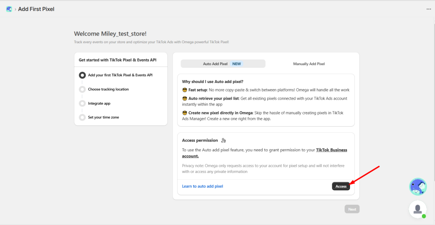This screenshot has width=435, height=225.
Task: Open the 'Learn to auto add pixel' link
Action: point(203,186)
